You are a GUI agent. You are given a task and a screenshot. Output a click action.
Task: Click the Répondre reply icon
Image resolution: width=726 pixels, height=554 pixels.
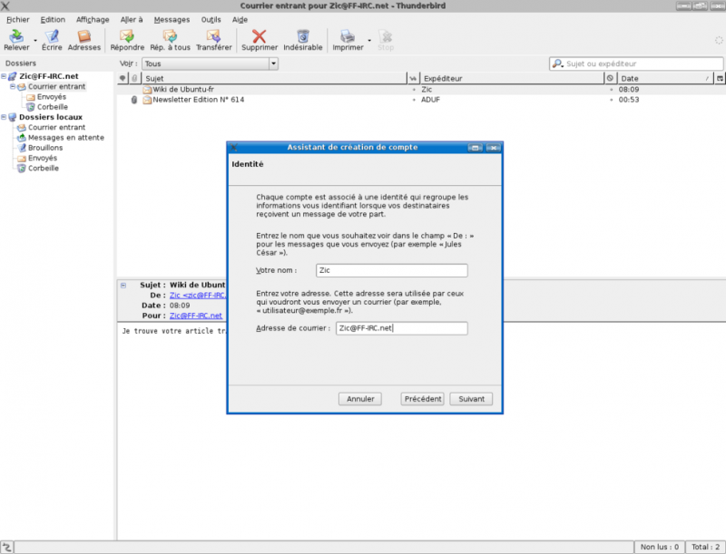pyautogui.click(x=127, y=37)
